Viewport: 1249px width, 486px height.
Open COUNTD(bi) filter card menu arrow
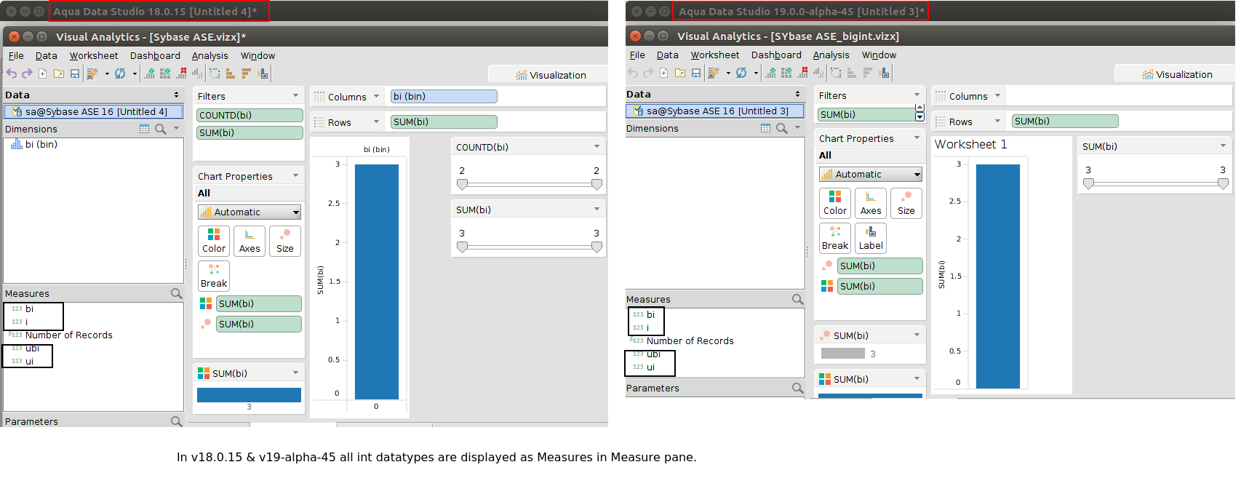(596, 146)
